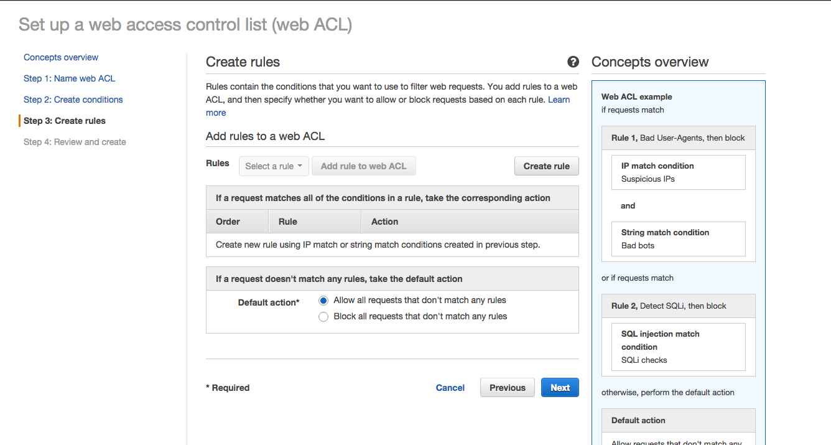
Task: Click Add rule to web ACL button
Action: pyautogui.click(x=363, y=166)
